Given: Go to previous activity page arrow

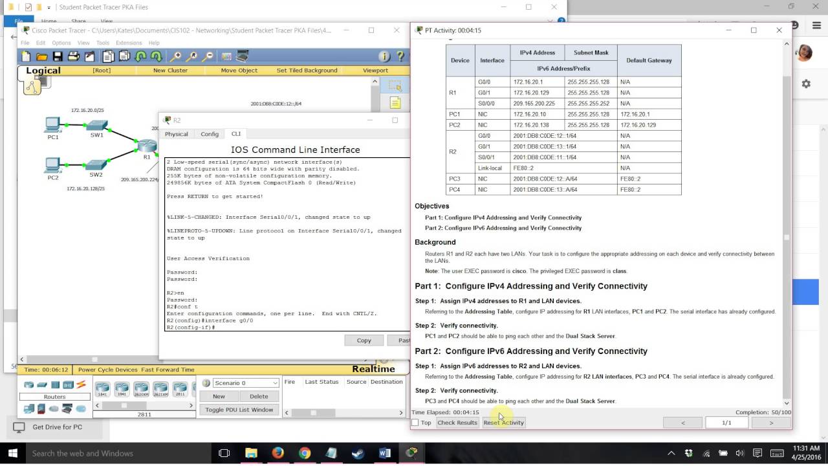Looking at the screenshot, I should [682, 423].
